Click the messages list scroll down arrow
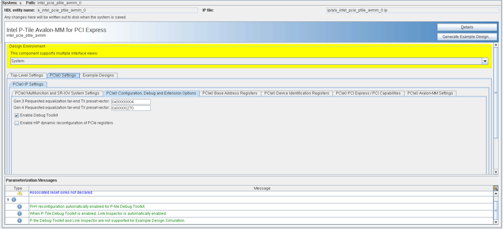 pyautogui.click(x=496, y=222)
